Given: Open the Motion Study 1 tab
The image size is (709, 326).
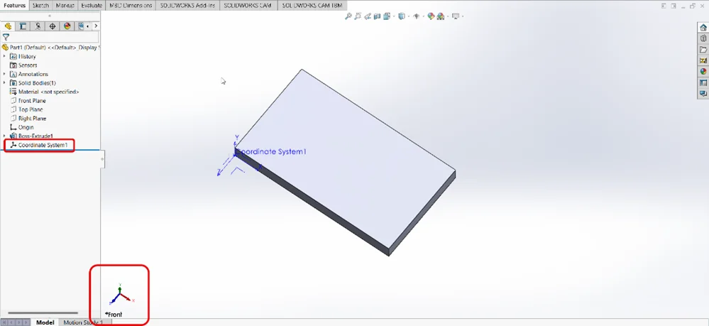Looking at the screenshot, I should tap(83, 322).
